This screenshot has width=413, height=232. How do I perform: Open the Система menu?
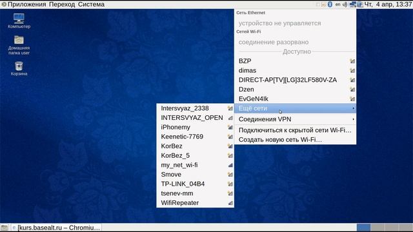91,5
